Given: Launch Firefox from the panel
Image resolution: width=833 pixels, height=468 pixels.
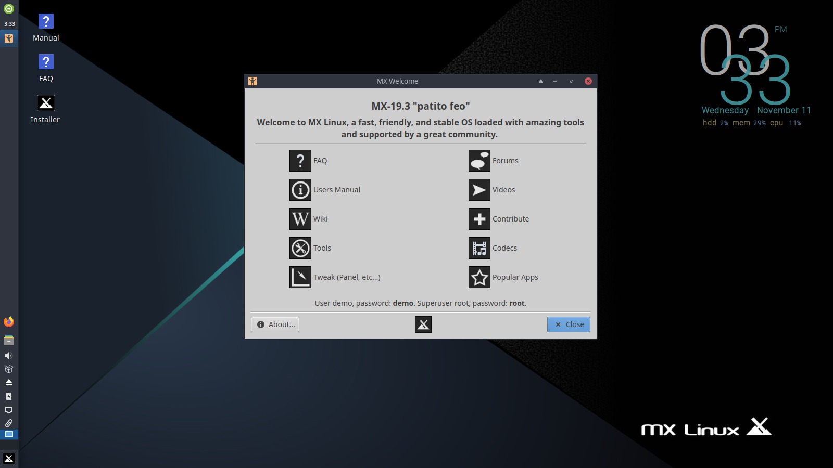Looking at the screenshot, I should click(9, 322).
